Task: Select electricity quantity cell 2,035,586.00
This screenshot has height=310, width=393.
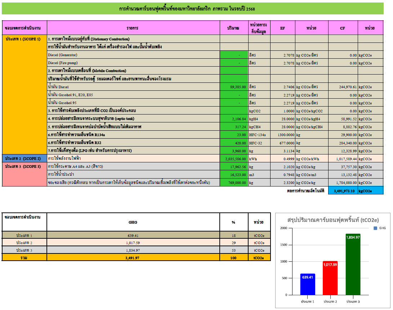Action: coord(234,158)
